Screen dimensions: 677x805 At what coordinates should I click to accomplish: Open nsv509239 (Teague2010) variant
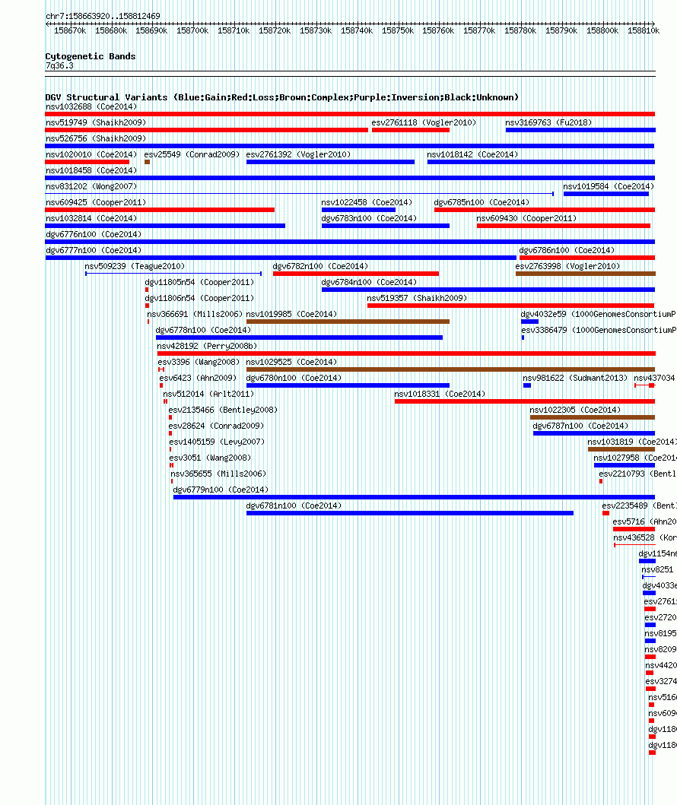173,273
